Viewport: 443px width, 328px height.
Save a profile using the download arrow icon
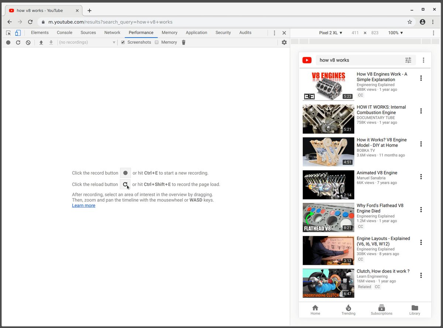[51, 42]
